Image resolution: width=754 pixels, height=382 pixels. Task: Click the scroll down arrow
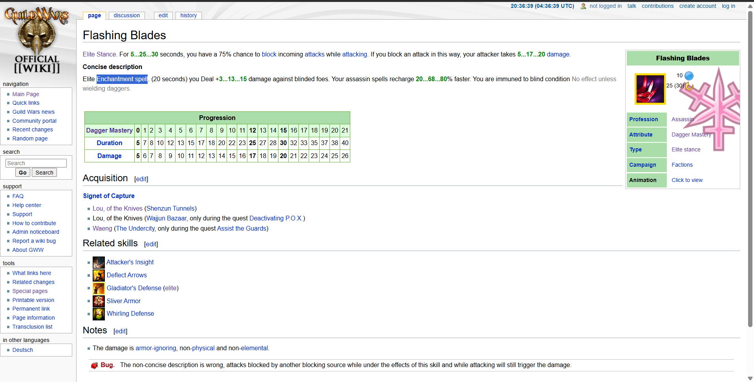pos(750,378)
